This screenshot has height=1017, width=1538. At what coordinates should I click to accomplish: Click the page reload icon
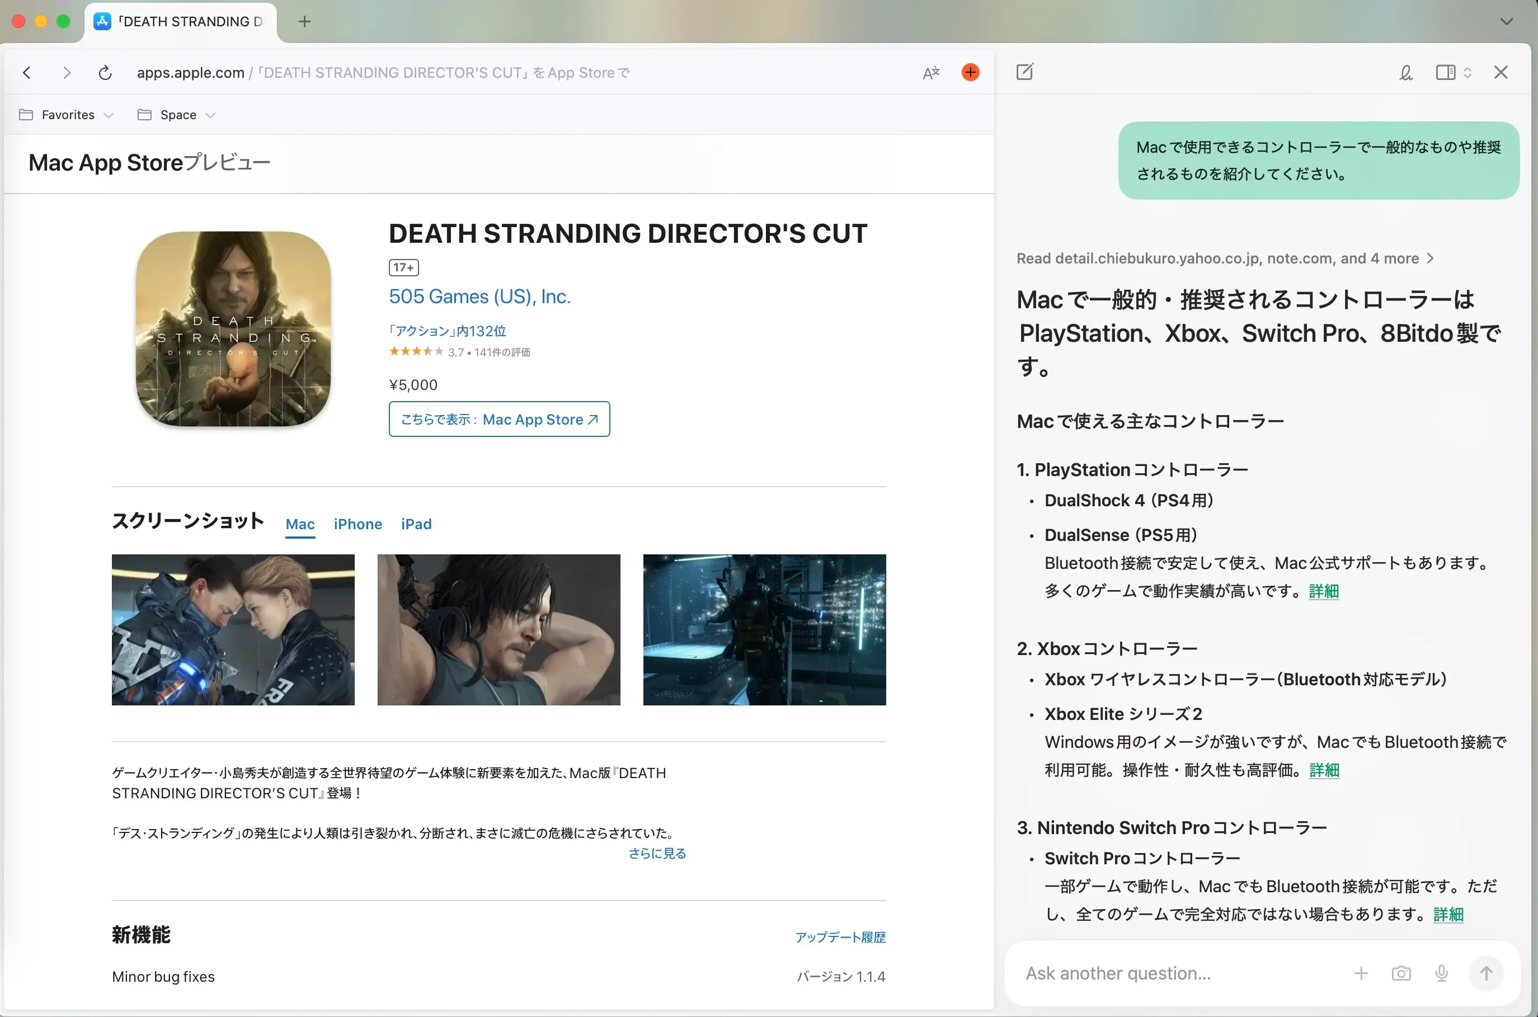point(105,73)
